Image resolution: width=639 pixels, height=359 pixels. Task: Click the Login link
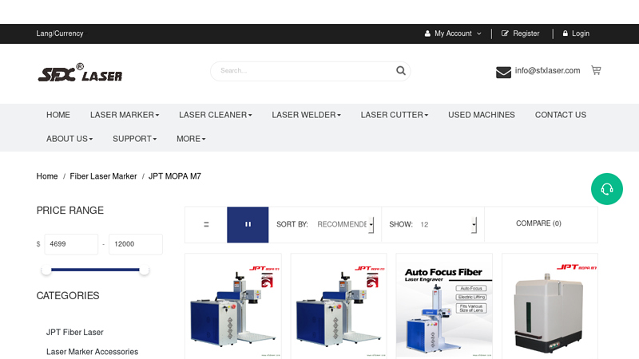(581, 34)
